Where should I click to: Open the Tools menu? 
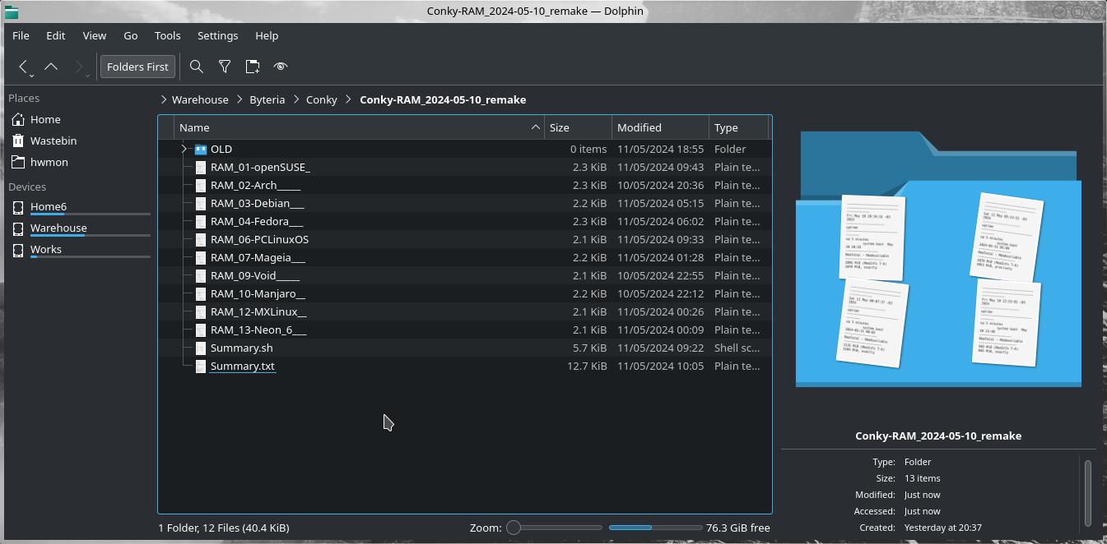click(167, 35)
